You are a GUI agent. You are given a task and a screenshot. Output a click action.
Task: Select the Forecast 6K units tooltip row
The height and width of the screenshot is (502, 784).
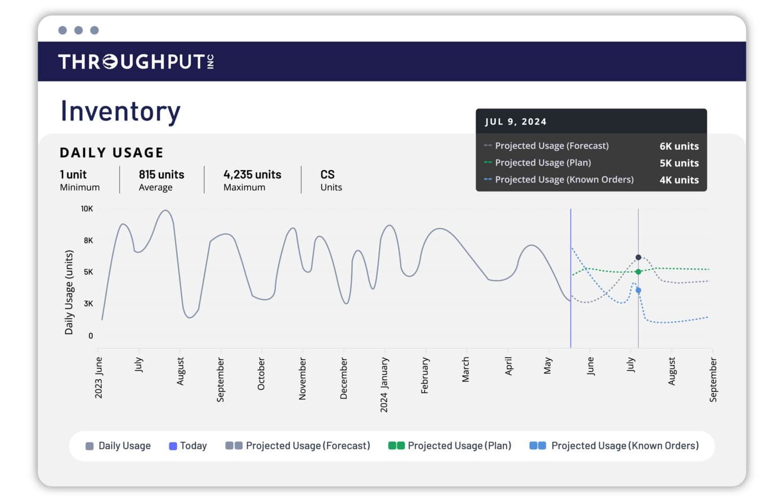point(591,146)
